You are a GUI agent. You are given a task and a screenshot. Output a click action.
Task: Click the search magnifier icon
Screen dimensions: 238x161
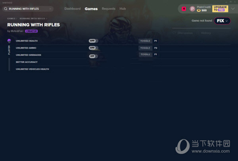coord(6,9)
